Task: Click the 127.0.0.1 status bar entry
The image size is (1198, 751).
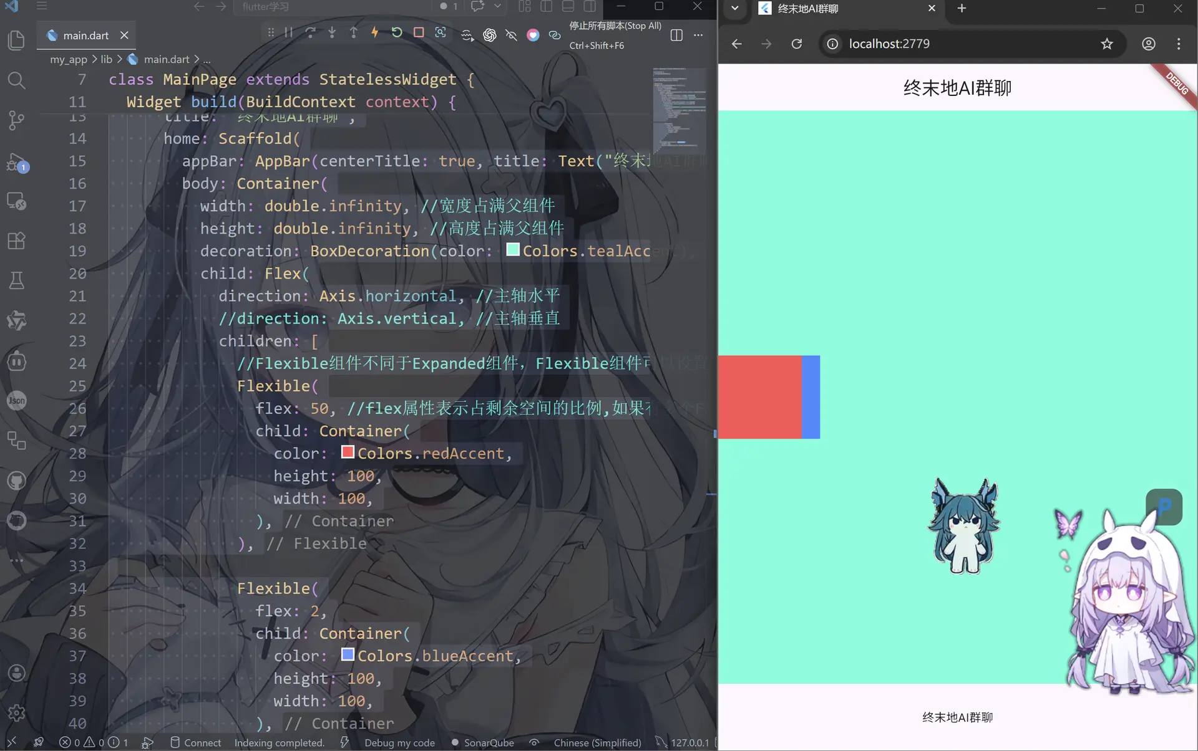Action: [682, 742]
